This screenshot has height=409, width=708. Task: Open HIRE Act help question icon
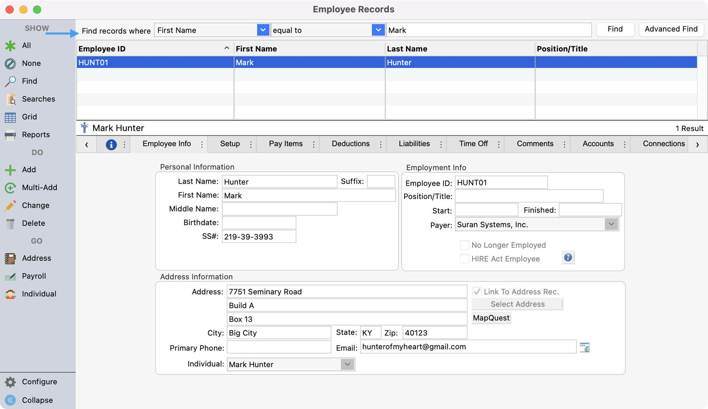(568, 258)
